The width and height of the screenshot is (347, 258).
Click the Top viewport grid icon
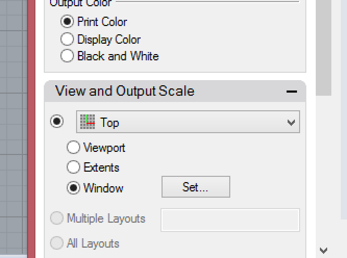click(88, 122)
